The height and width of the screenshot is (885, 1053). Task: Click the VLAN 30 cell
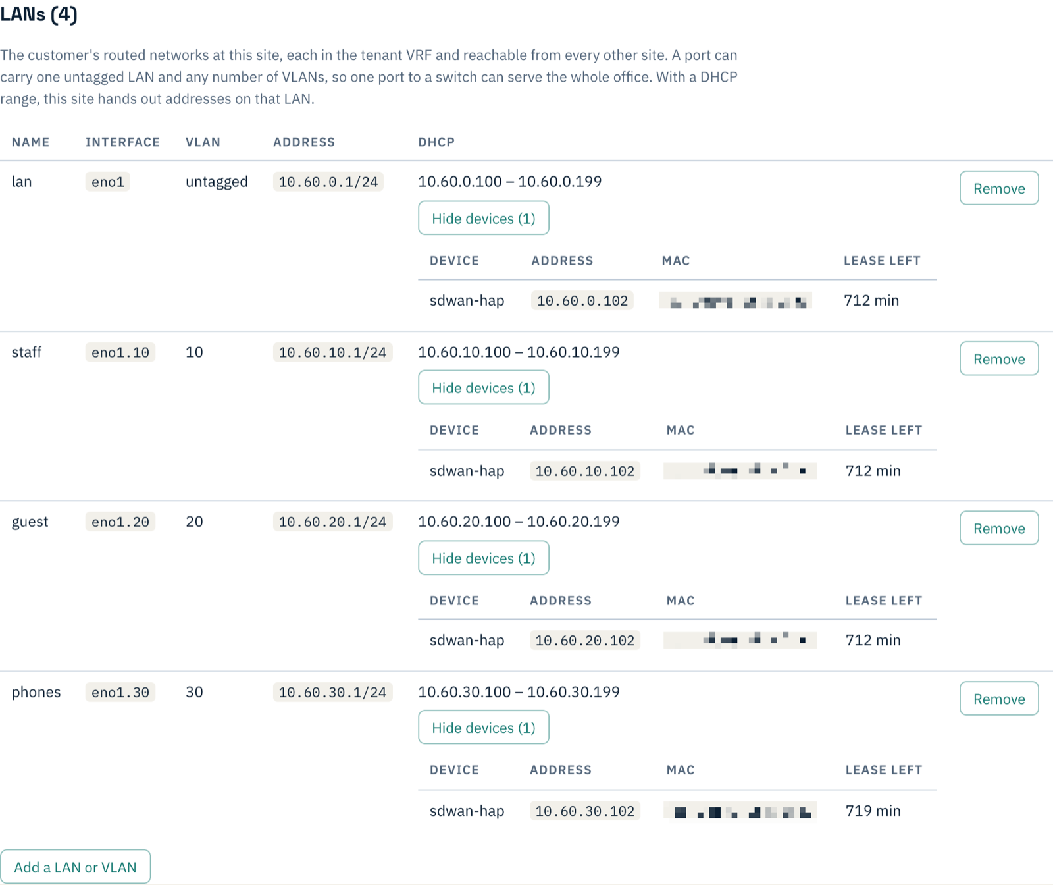(194, 692)
